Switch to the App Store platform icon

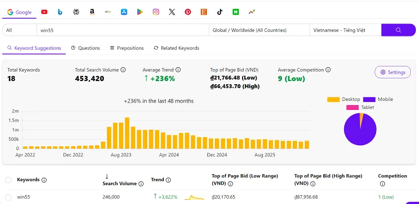124,12
